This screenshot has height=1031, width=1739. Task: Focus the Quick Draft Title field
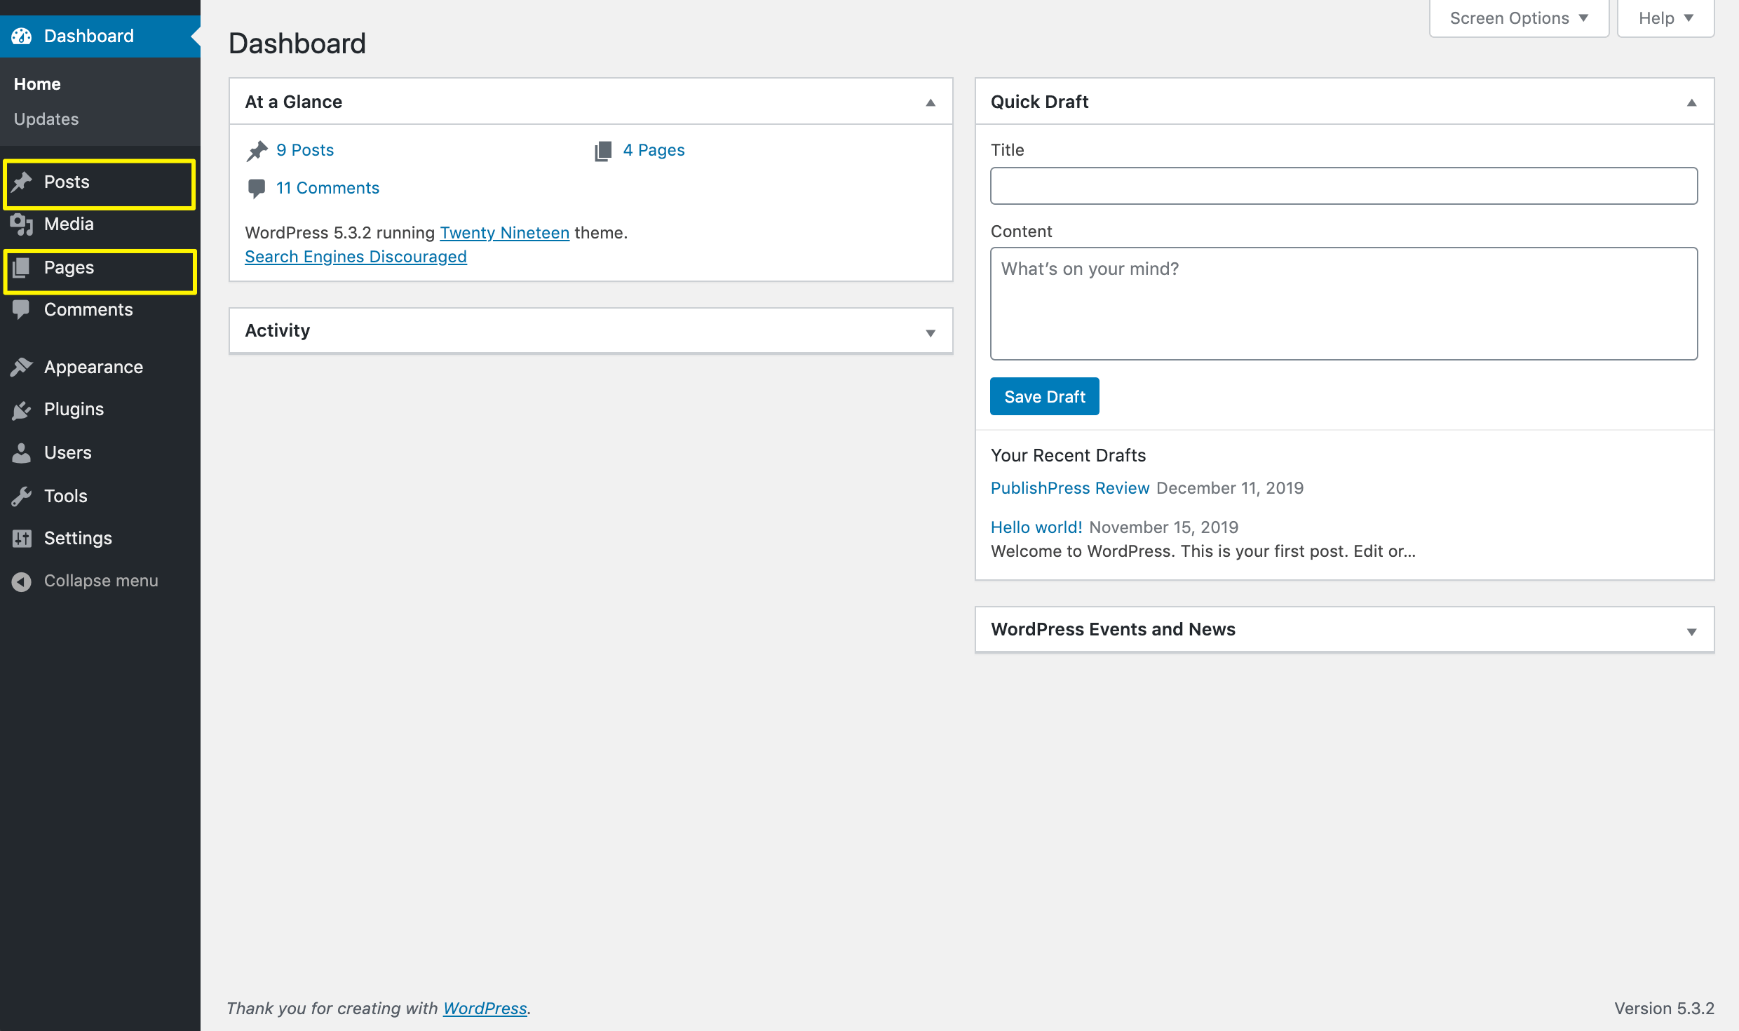1344,186
